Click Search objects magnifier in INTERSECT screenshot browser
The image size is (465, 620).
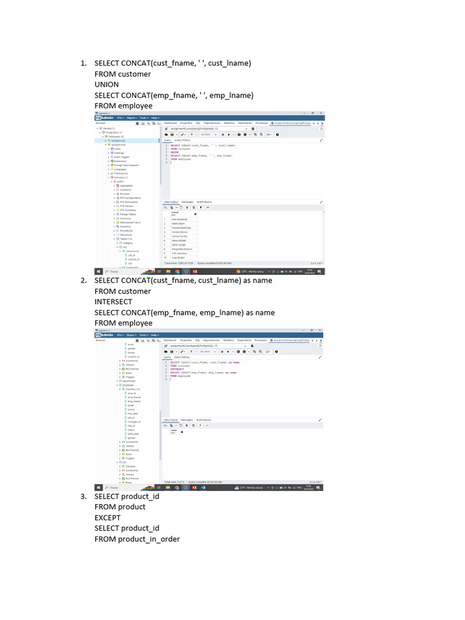[153, 340]
